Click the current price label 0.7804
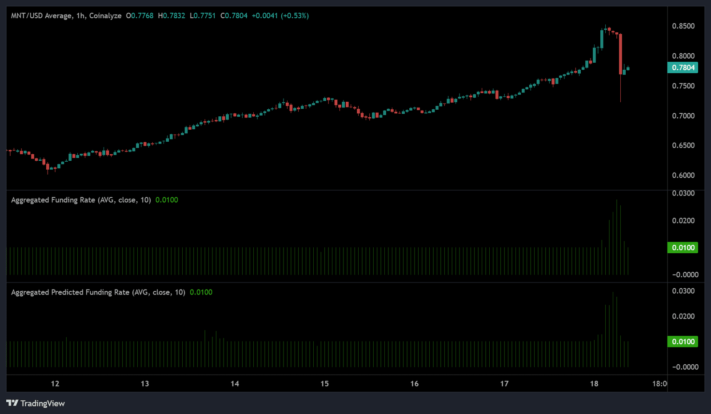The image size is (711, 414). pos(683,68)
